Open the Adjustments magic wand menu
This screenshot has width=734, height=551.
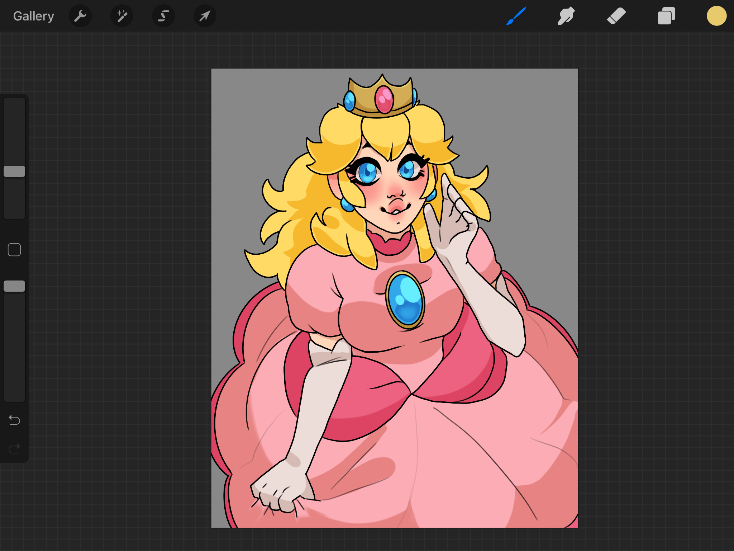coord(122,16)
